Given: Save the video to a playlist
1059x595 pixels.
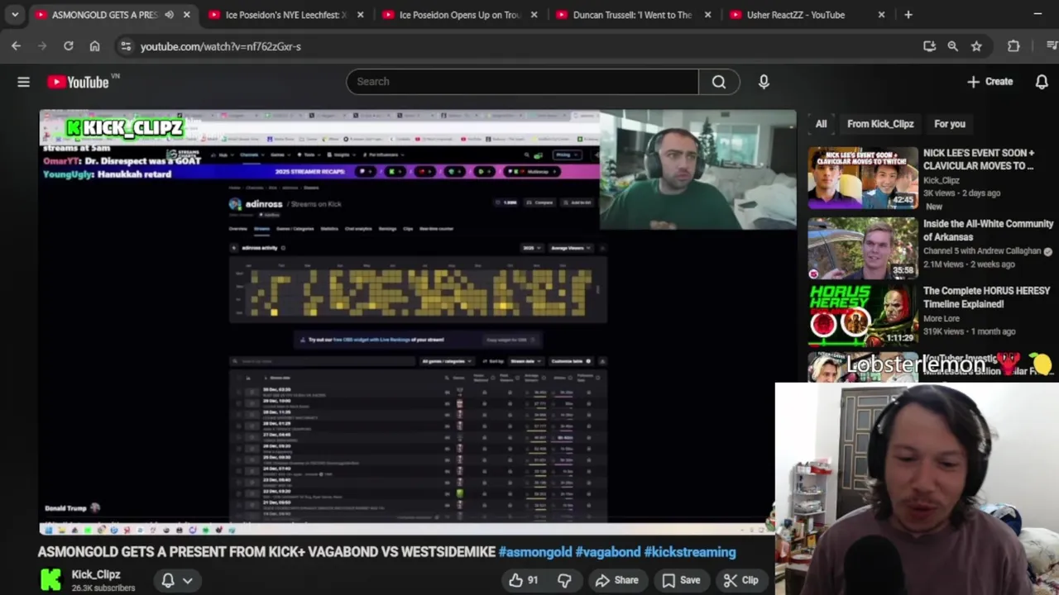Looking at the screenshot, I should click(681, 580).
